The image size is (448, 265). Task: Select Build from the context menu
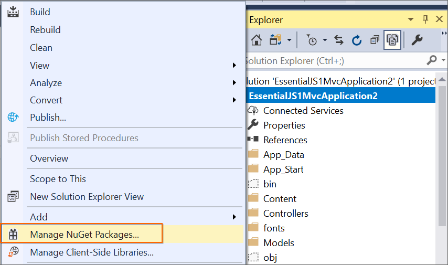(x=123, y=12)
